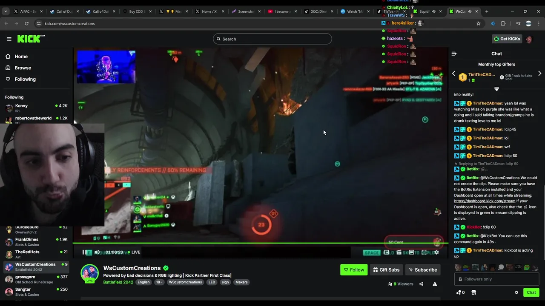Switch to the XQC TikTok tab
545x306 pixels.
(x=318, y=11)
